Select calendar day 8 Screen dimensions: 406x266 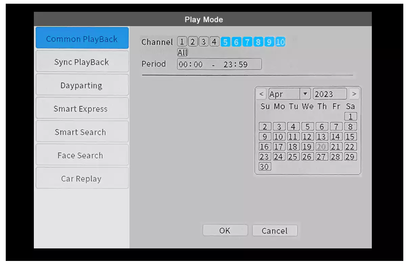(x=351, y=127)
